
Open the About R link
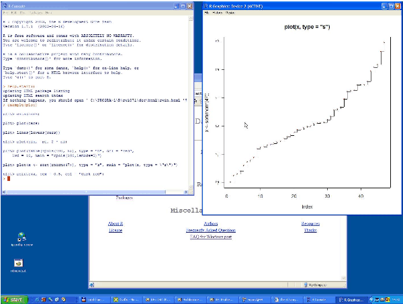(x=116, y=223)
